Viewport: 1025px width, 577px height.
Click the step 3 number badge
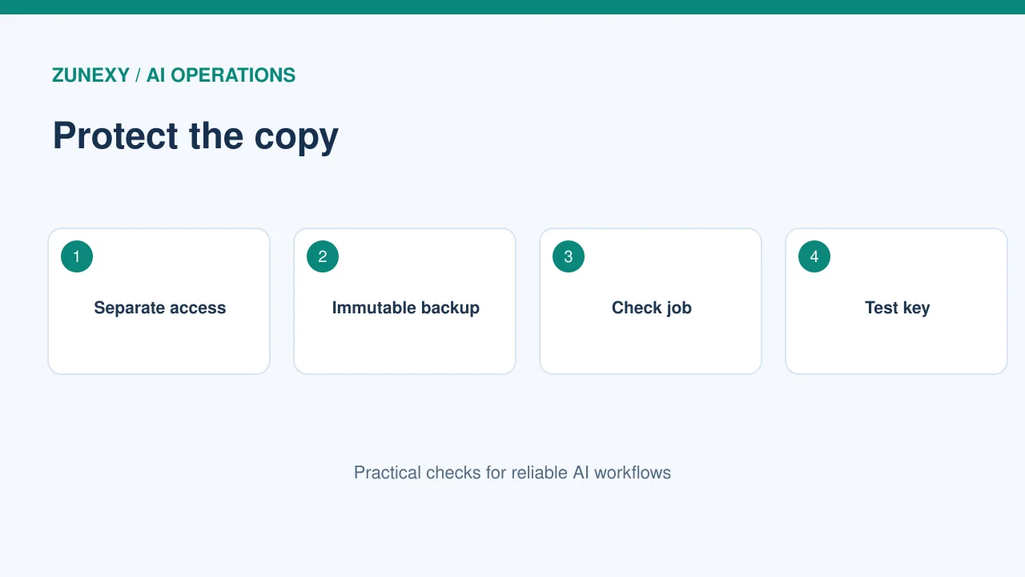click(569, 256)
